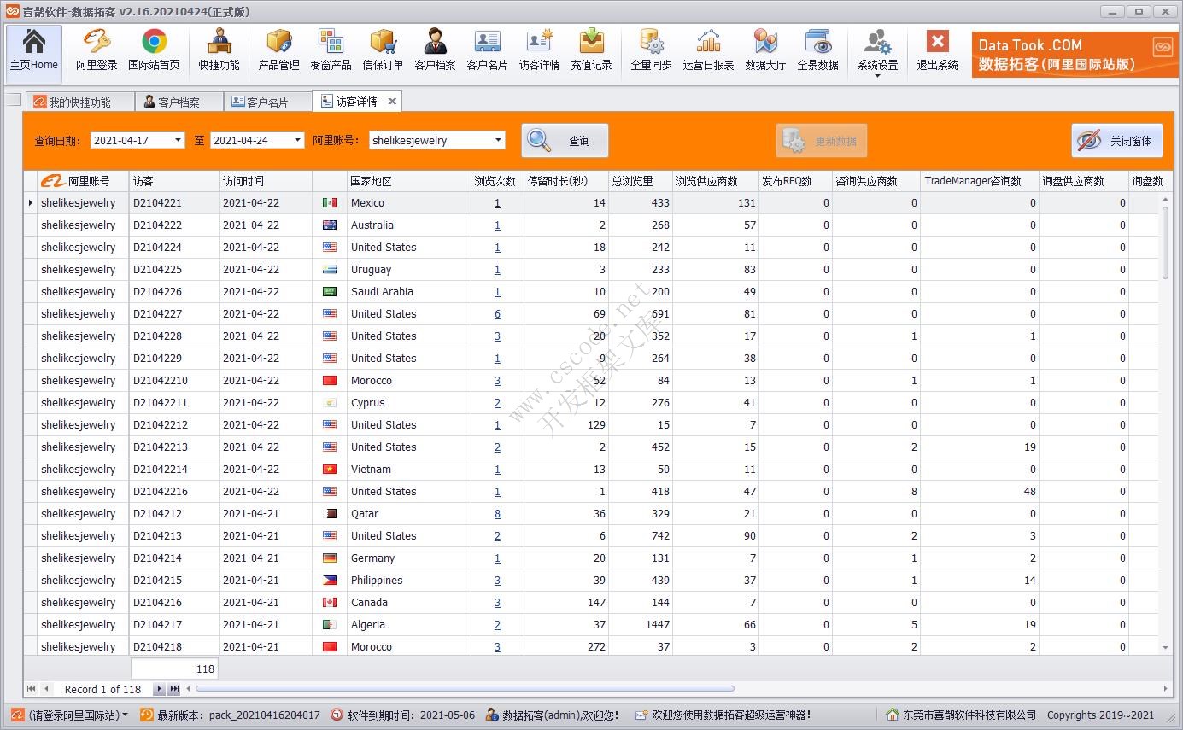This screenshot has width=1183, height=730.
Task: Open 阿里登录 key icon
Action: (x=97, y=50)
